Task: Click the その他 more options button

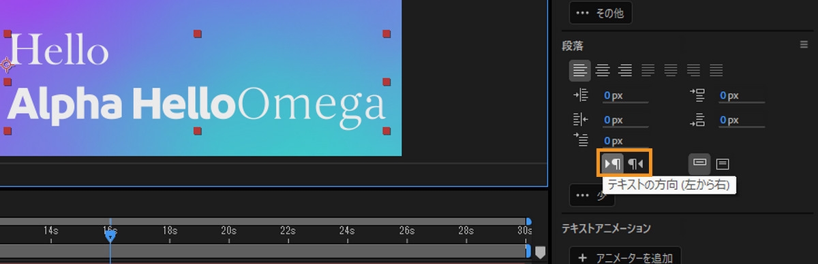Action: [601, 13]
